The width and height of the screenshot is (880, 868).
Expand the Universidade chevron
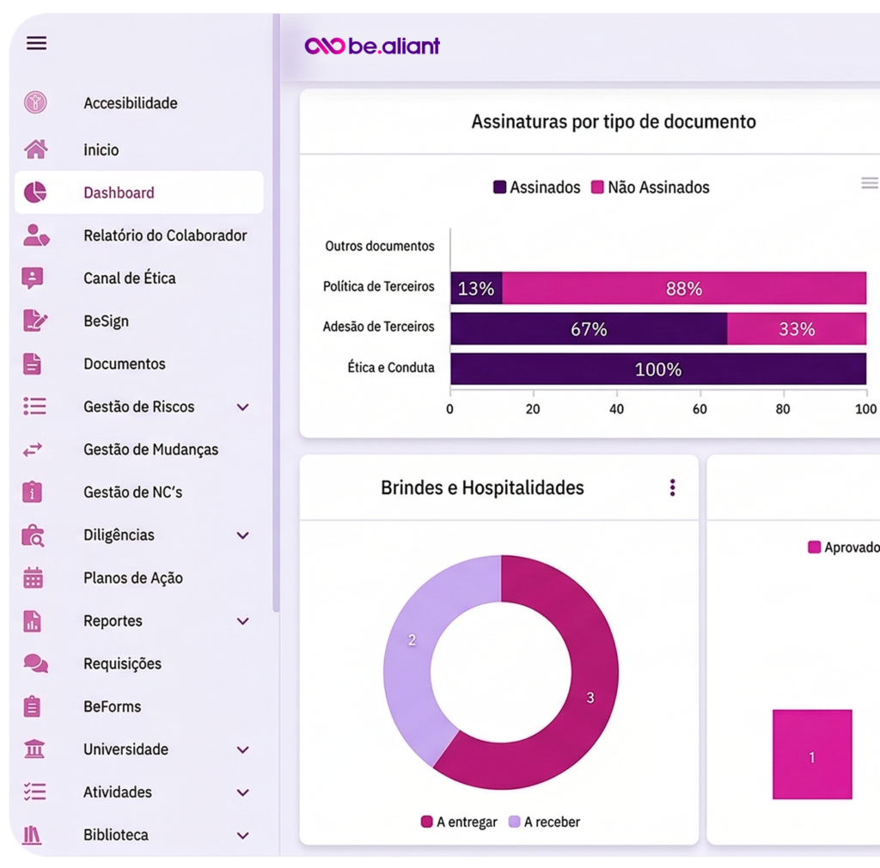243,750
